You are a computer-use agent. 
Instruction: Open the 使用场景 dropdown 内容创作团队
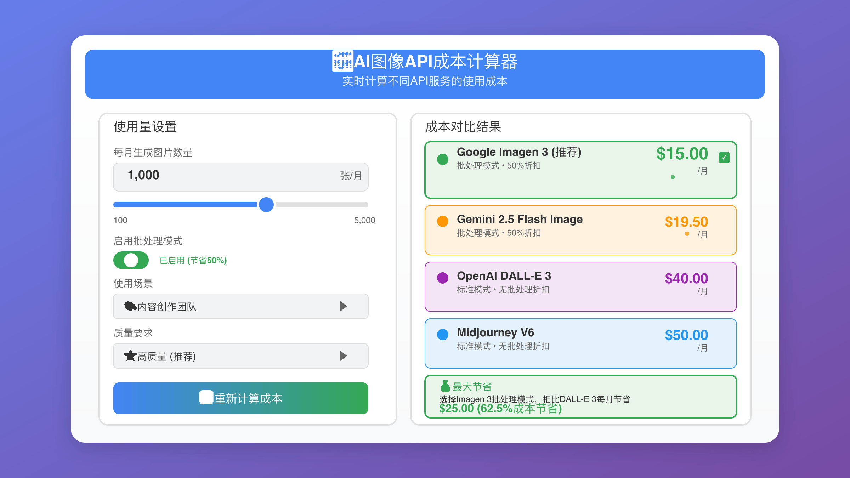[241, 306]
